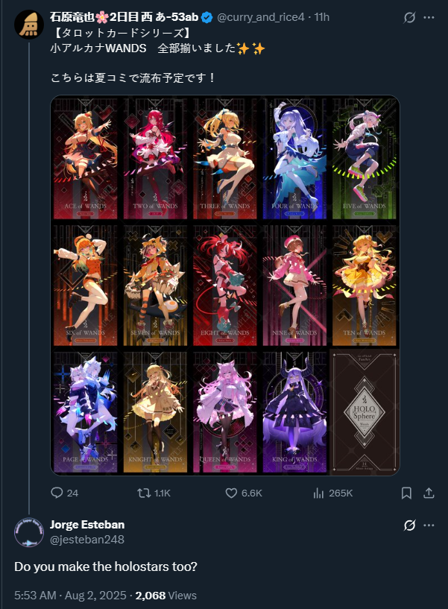This screenshot has height=609, width=448.
Task: Click the share icon on the tweet
Action: (429, 493)
